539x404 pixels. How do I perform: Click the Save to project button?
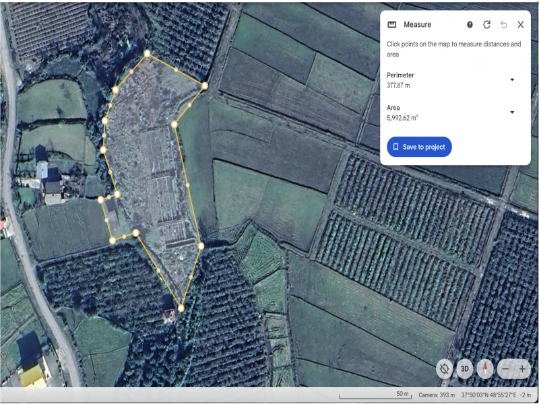pos(418,147)
